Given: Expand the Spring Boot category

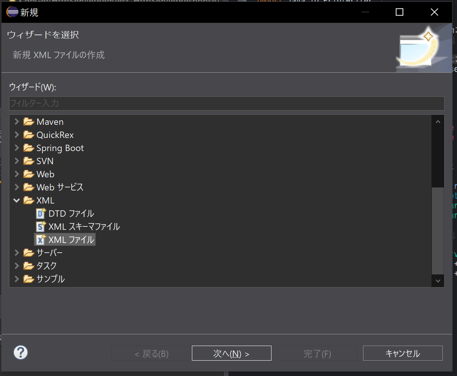Looking at the screenshot, I should [x=16, y=148].
